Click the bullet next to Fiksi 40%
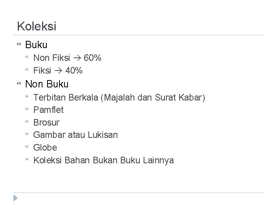Image resolution: width=278 pixels, height=208 pixels. [27, 69]
